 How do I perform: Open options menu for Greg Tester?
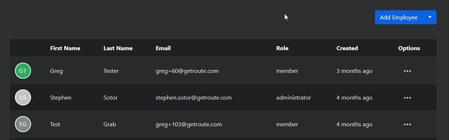point(407,71)
